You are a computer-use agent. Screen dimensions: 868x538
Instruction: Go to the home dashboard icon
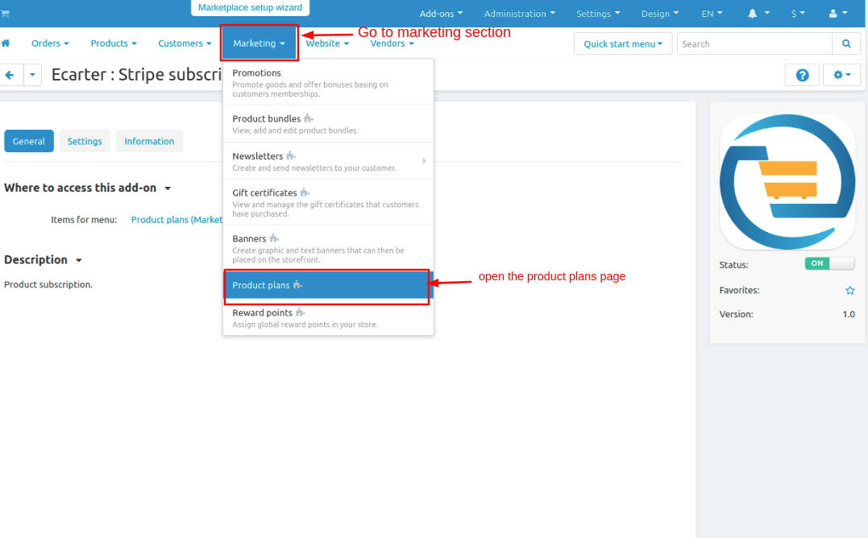point(6,43)
